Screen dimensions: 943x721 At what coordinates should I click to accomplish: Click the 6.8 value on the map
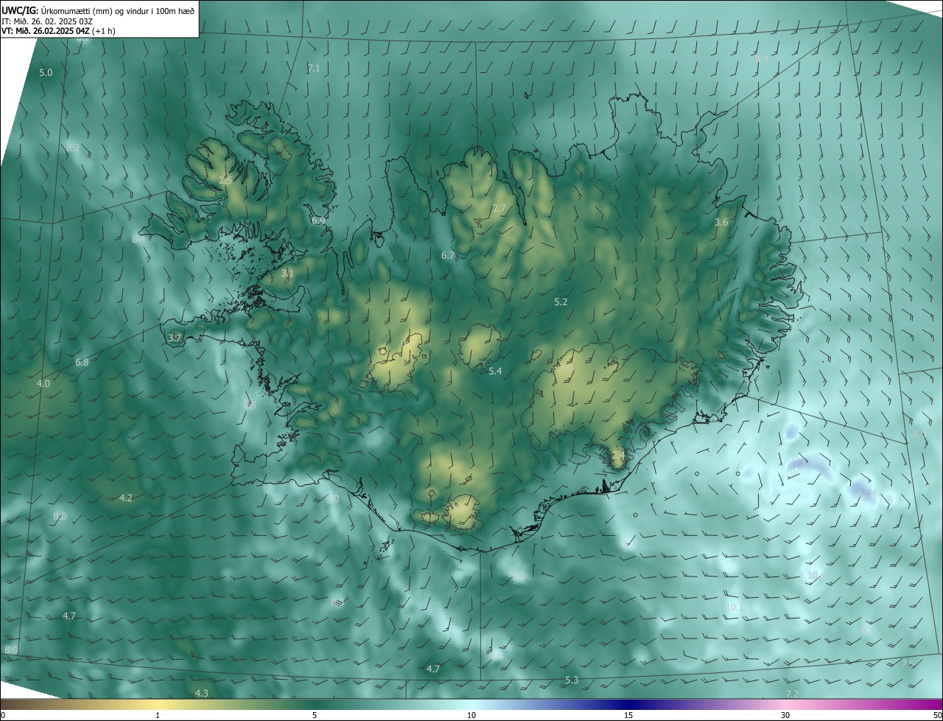click(x=82, y=362)
